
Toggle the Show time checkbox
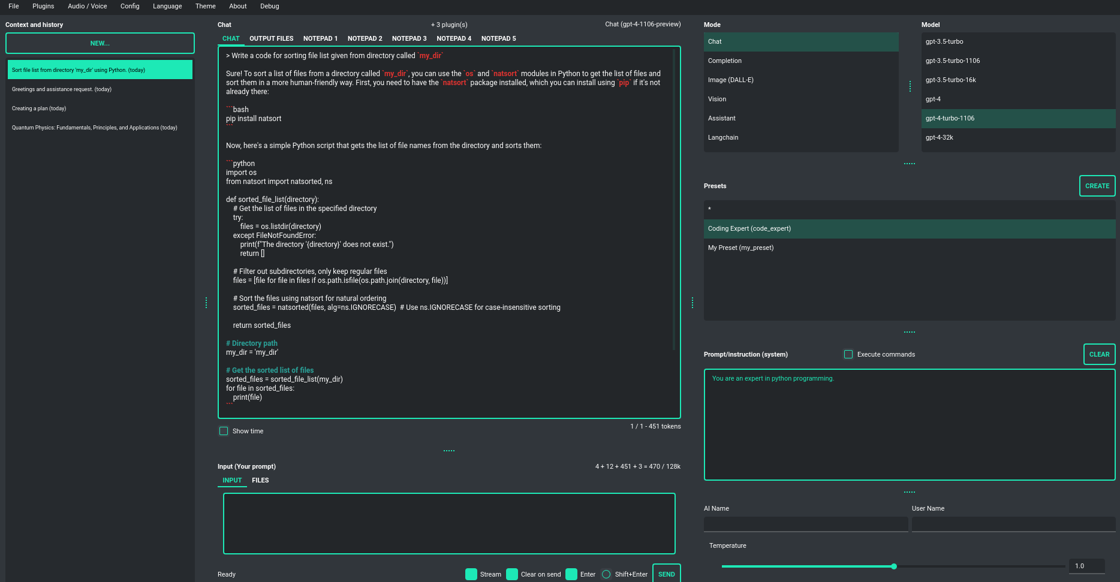[x=224, y=431]
